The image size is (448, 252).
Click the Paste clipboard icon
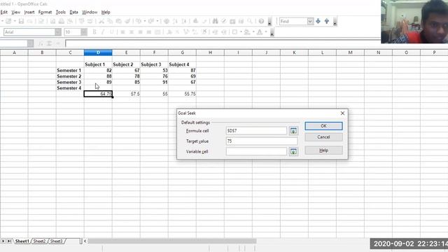pyautogui.click(x=118, y=21)
